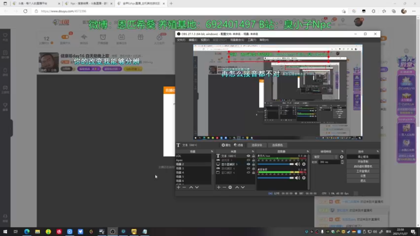Screen dimensions: 420x236
Task: Click the Settings button in OBS controls
Action: pos(363,176)
